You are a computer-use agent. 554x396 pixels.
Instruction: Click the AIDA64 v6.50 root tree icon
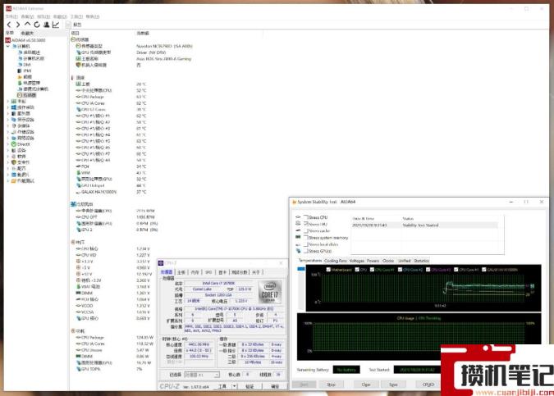(x=8, y=40)
